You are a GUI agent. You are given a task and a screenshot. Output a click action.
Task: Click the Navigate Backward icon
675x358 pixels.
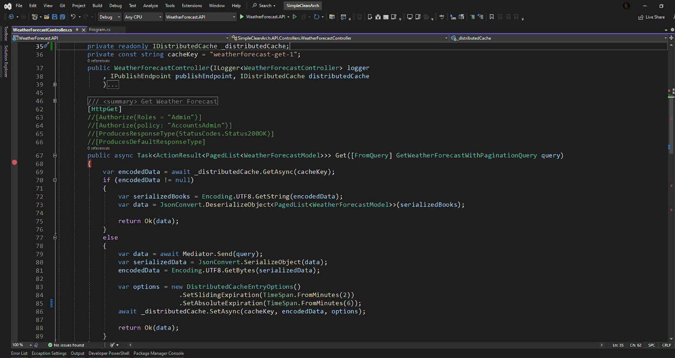coord(11,17)
